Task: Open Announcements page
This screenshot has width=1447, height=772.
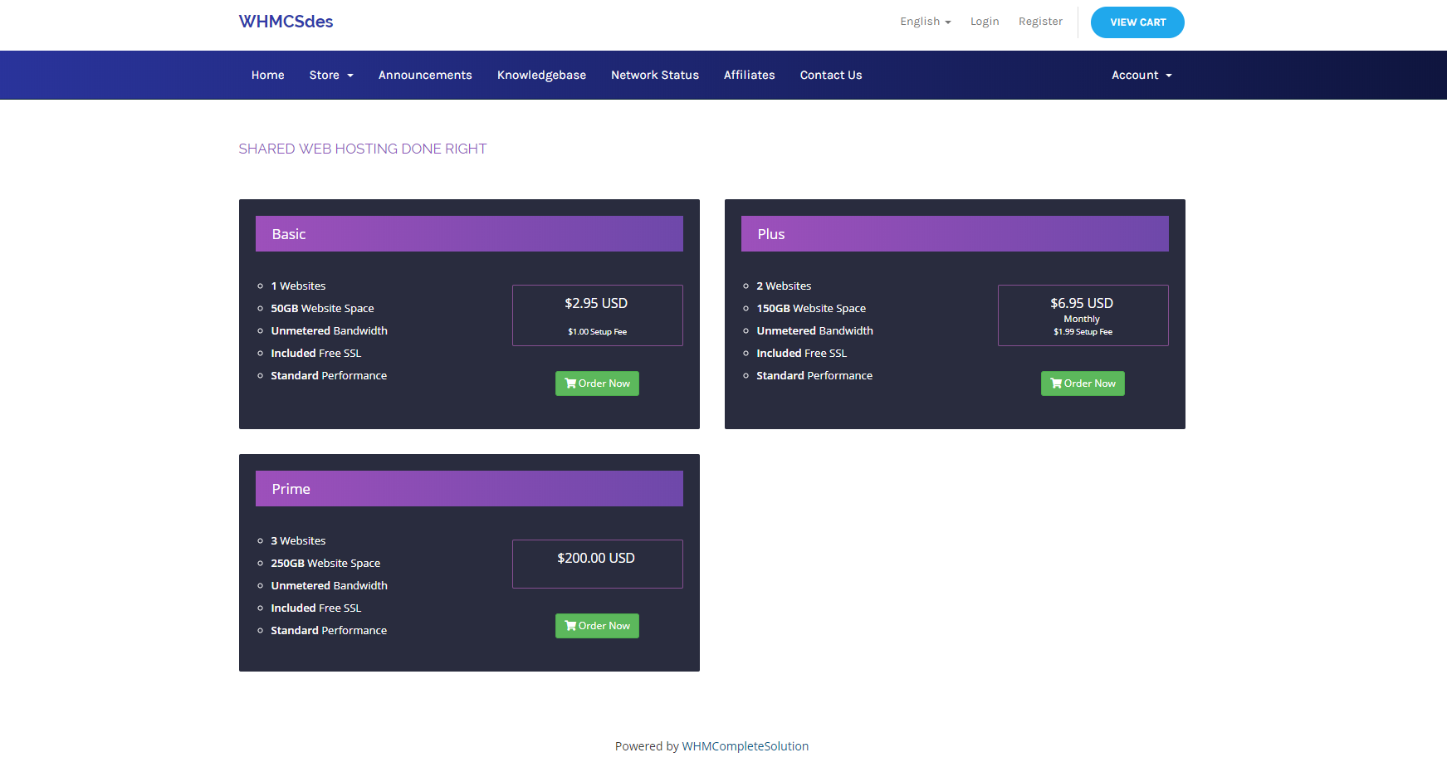Action: [x=425, y=75]
